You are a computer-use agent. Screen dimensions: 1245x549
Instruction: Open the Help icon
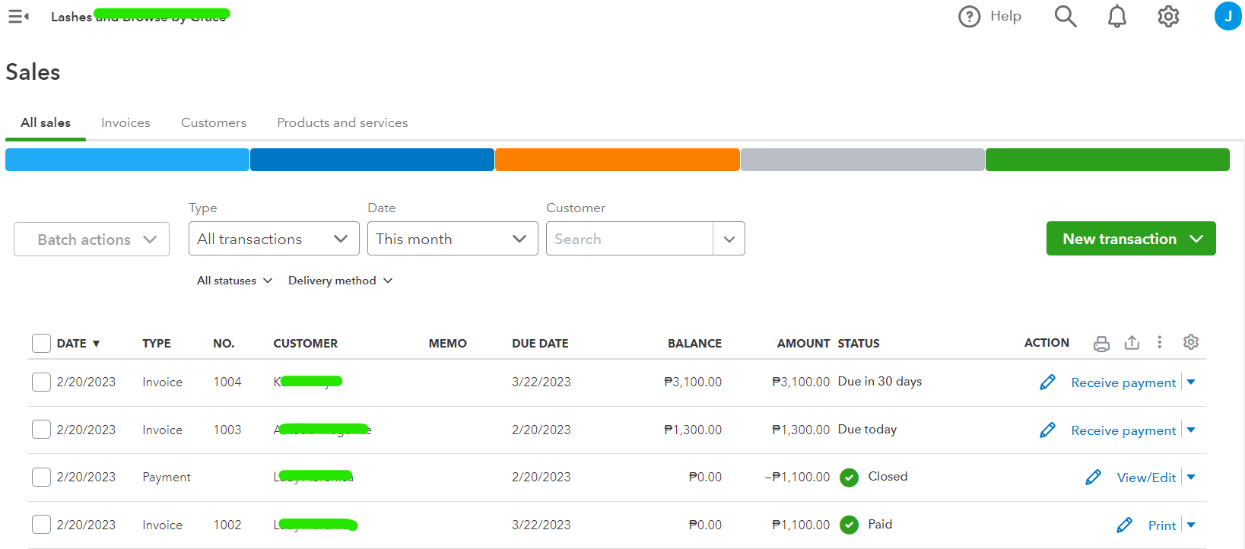pos(970,17)
